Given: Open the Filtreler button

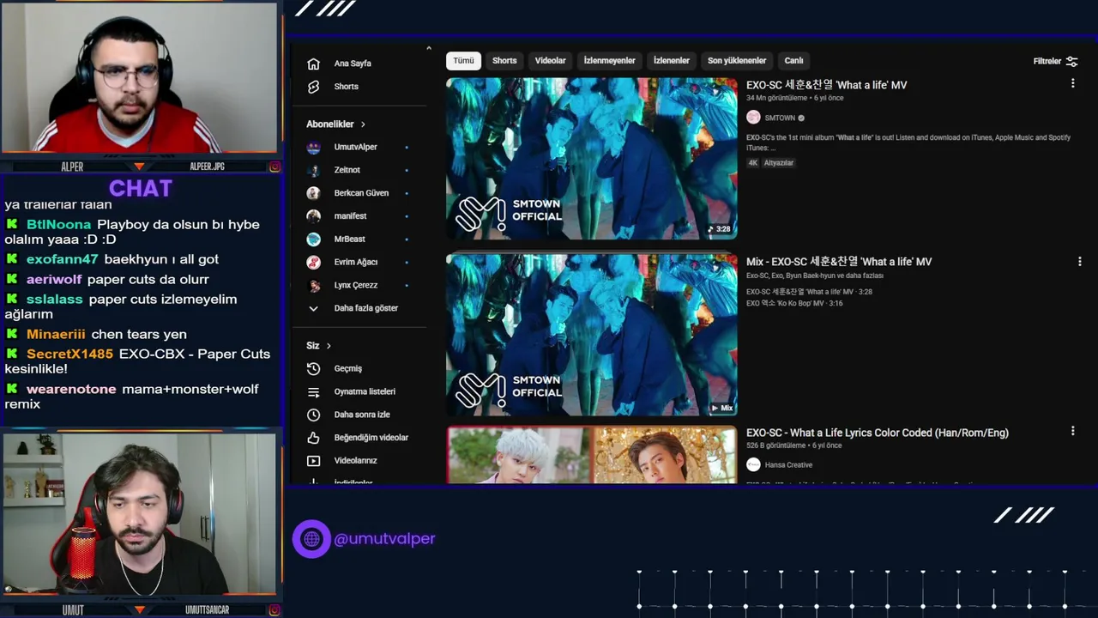Looking at the screenshot, I should click(1055, 61).
